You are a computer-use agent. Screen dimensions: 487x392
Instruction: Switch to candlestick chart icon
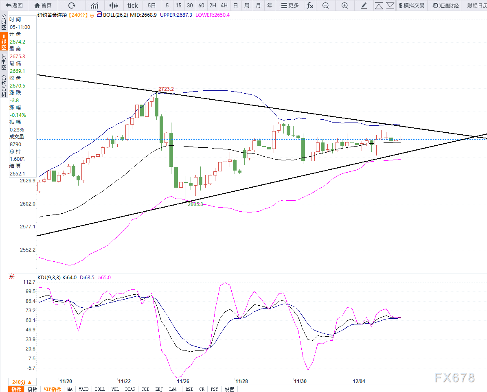[114, 5]
